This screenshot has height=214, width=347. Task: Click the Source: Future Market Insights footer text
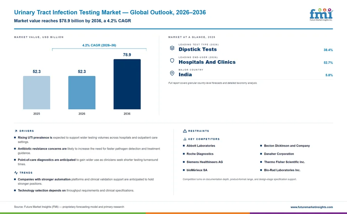pos(69,207)
